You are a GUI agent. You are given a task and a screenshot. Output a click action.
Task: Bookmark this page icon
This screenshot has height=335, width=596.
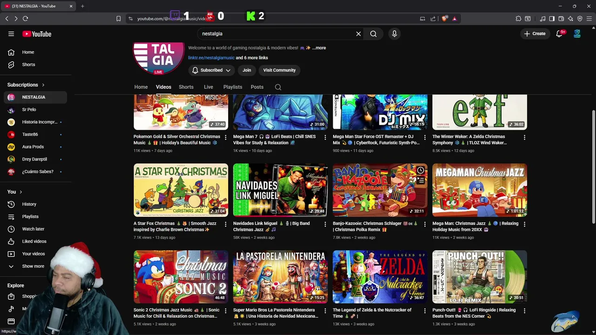(x=118, y=19)
